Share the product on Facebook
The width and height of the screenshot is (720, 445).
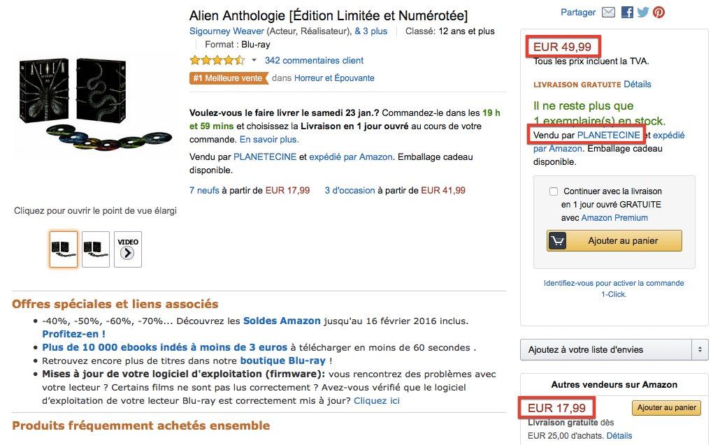[x=627, y=13]
